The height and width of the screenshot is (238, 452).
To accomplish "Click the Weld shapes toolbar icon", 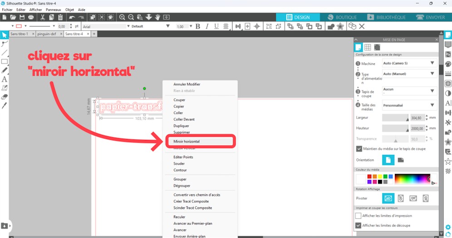I will 331,26.
